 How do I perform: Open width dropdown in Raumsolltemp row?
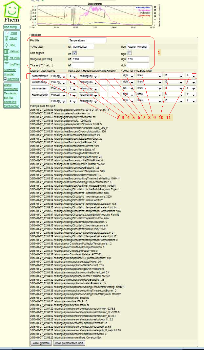coord(191,94)
